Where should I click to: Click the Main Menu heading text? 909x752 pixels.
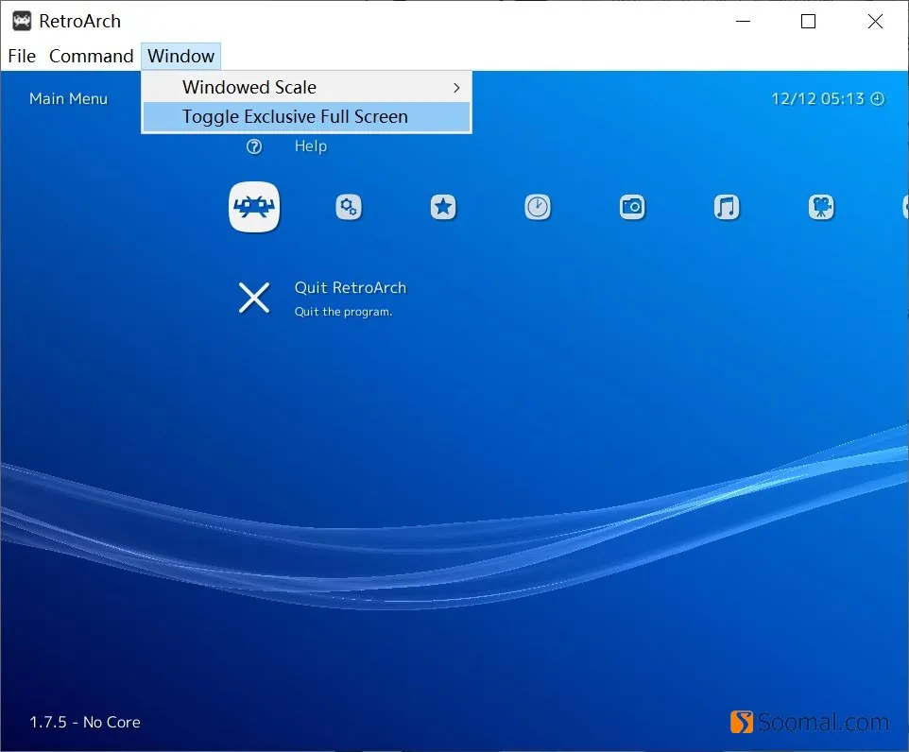pyautogui.click(x=68, y=98)
